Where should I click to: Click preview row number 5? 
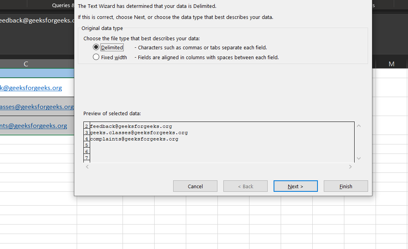pos(87,145)
